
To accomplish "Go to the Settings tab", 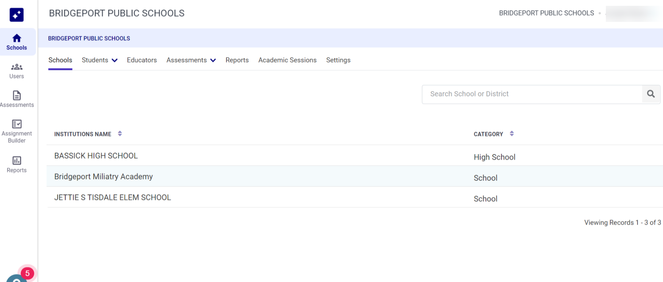I will coord(338,60).
